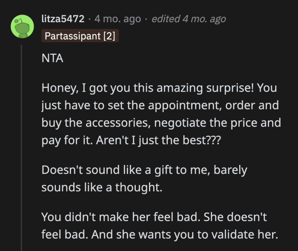Image resolution: width=298 pixels, height=251 pixels.
Task: Click the "negotiate the price" phrase
Action: click(223, 123)
